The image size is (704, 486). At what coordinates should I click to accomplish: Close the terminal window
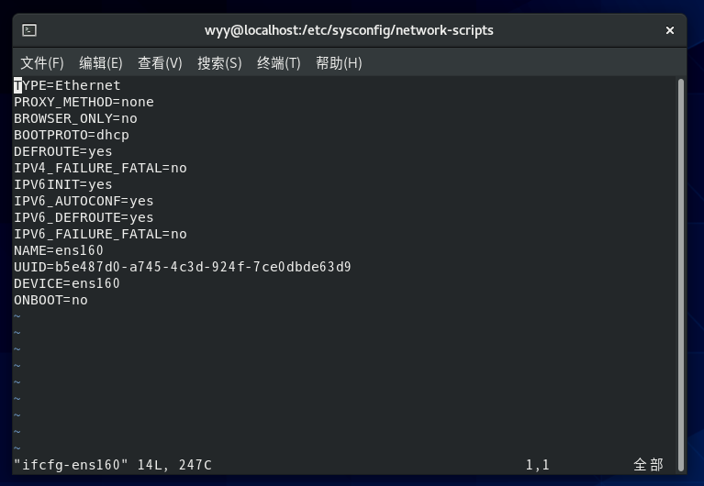click(x=670, y=30)
